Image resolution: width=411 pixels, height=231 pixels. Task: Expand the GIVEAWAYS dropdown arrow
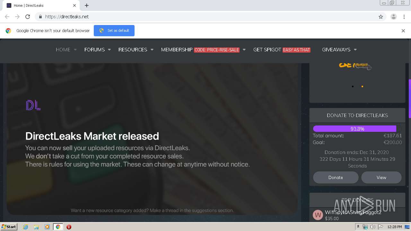tap(355, 50)
